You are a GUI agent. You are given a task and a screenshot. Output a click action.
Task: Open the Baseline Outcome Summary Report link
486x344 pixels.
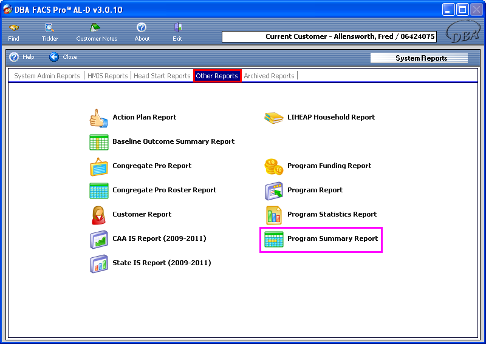click(173, 141)
